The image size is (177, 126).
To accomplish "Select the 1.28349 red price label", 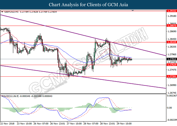I will (x=172, y=42).
